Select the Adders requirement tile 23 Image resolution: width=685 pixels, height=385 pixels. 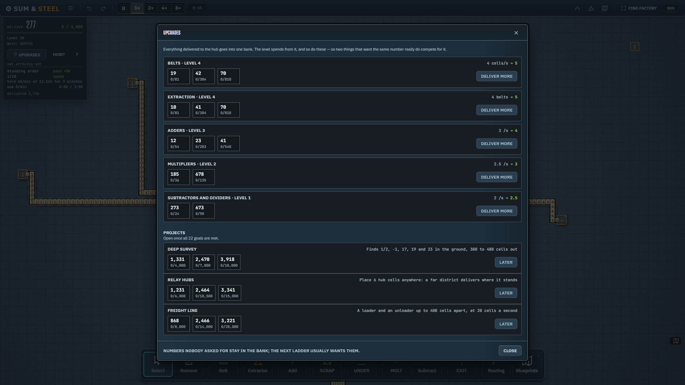point(204,144)
